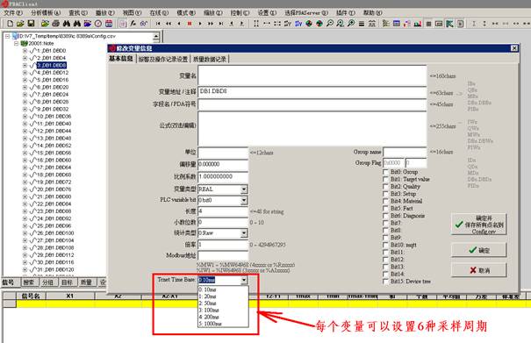This screenshot has width=531, height=343.
Task: Open the 统计类型 Raw dropdown
Action: tap(244, 233)
